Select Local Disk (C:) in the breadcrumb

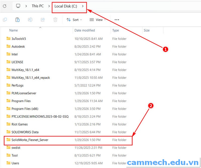66,6
